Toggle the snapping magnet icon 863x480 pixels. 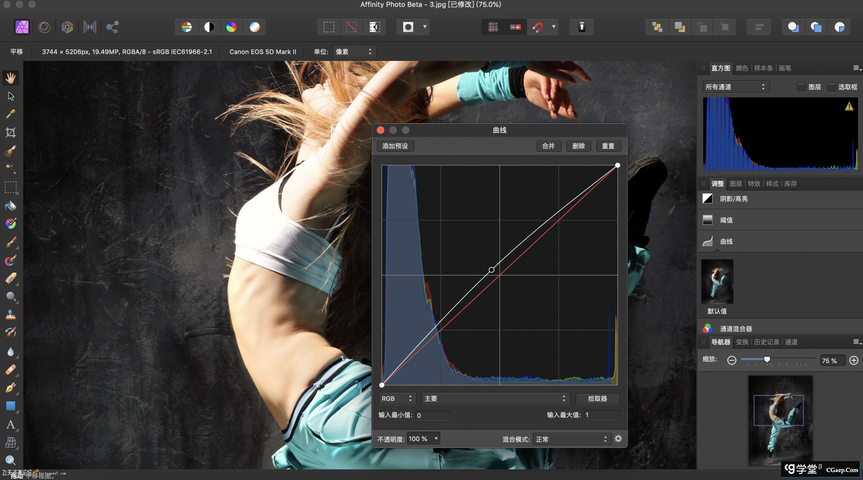tap(538, 27)
